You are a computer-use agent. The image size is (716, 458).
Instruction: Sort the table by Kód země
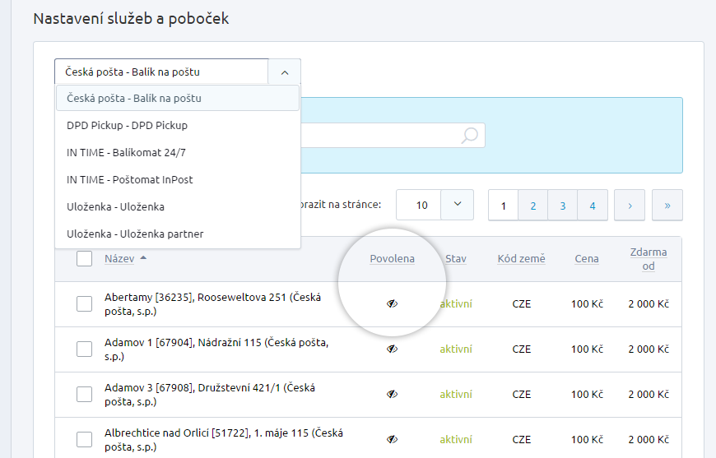pyautogui.click(x=521, y=259)
